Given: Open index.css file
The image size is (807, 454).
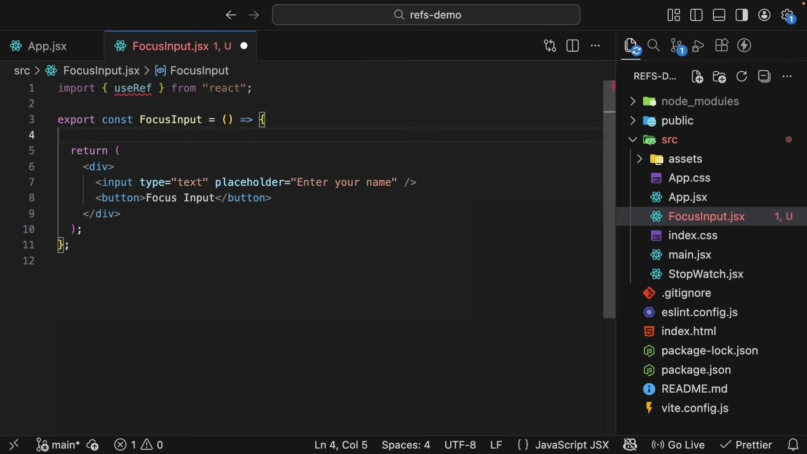Looking at the screenshot, I should [x=712, y=235].
